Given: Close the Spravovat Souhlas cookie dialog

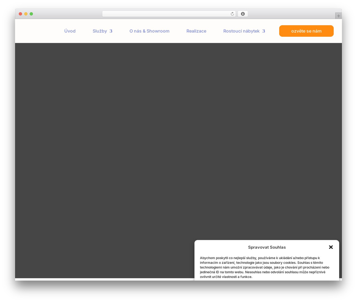Looking at the screenshot, I should click(x=331, y=247).
